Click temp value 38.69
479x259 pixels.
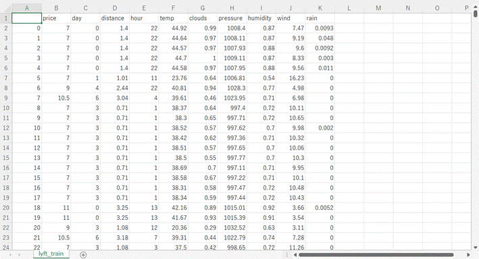point(174,168)
